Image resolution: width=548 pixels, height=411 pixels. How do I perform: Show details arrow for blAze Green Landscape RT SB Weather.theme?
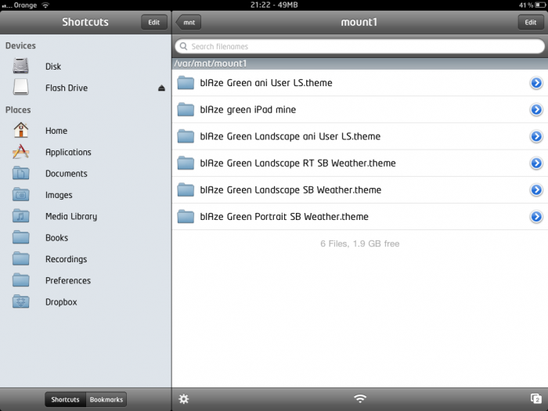coord(536,163)
